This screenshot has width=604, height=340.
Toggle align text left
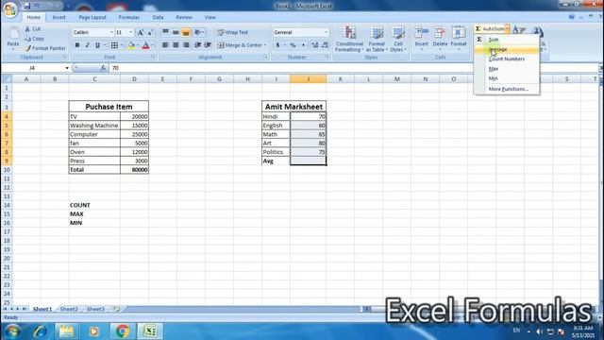click(165, 45)
